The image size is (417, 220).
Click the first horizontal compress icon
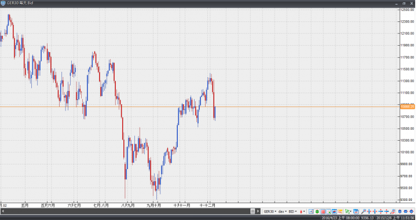(x=369, y=211)
